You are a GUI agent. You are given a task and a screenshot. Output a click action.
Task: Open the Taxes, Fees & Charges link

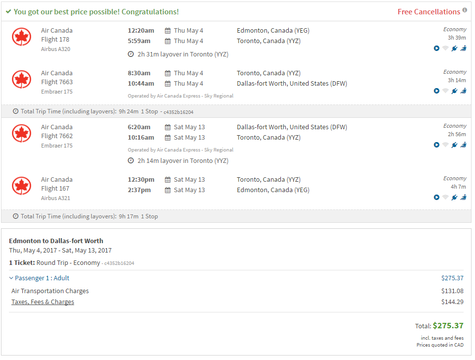pyautogui.click(x=43, y=302)
